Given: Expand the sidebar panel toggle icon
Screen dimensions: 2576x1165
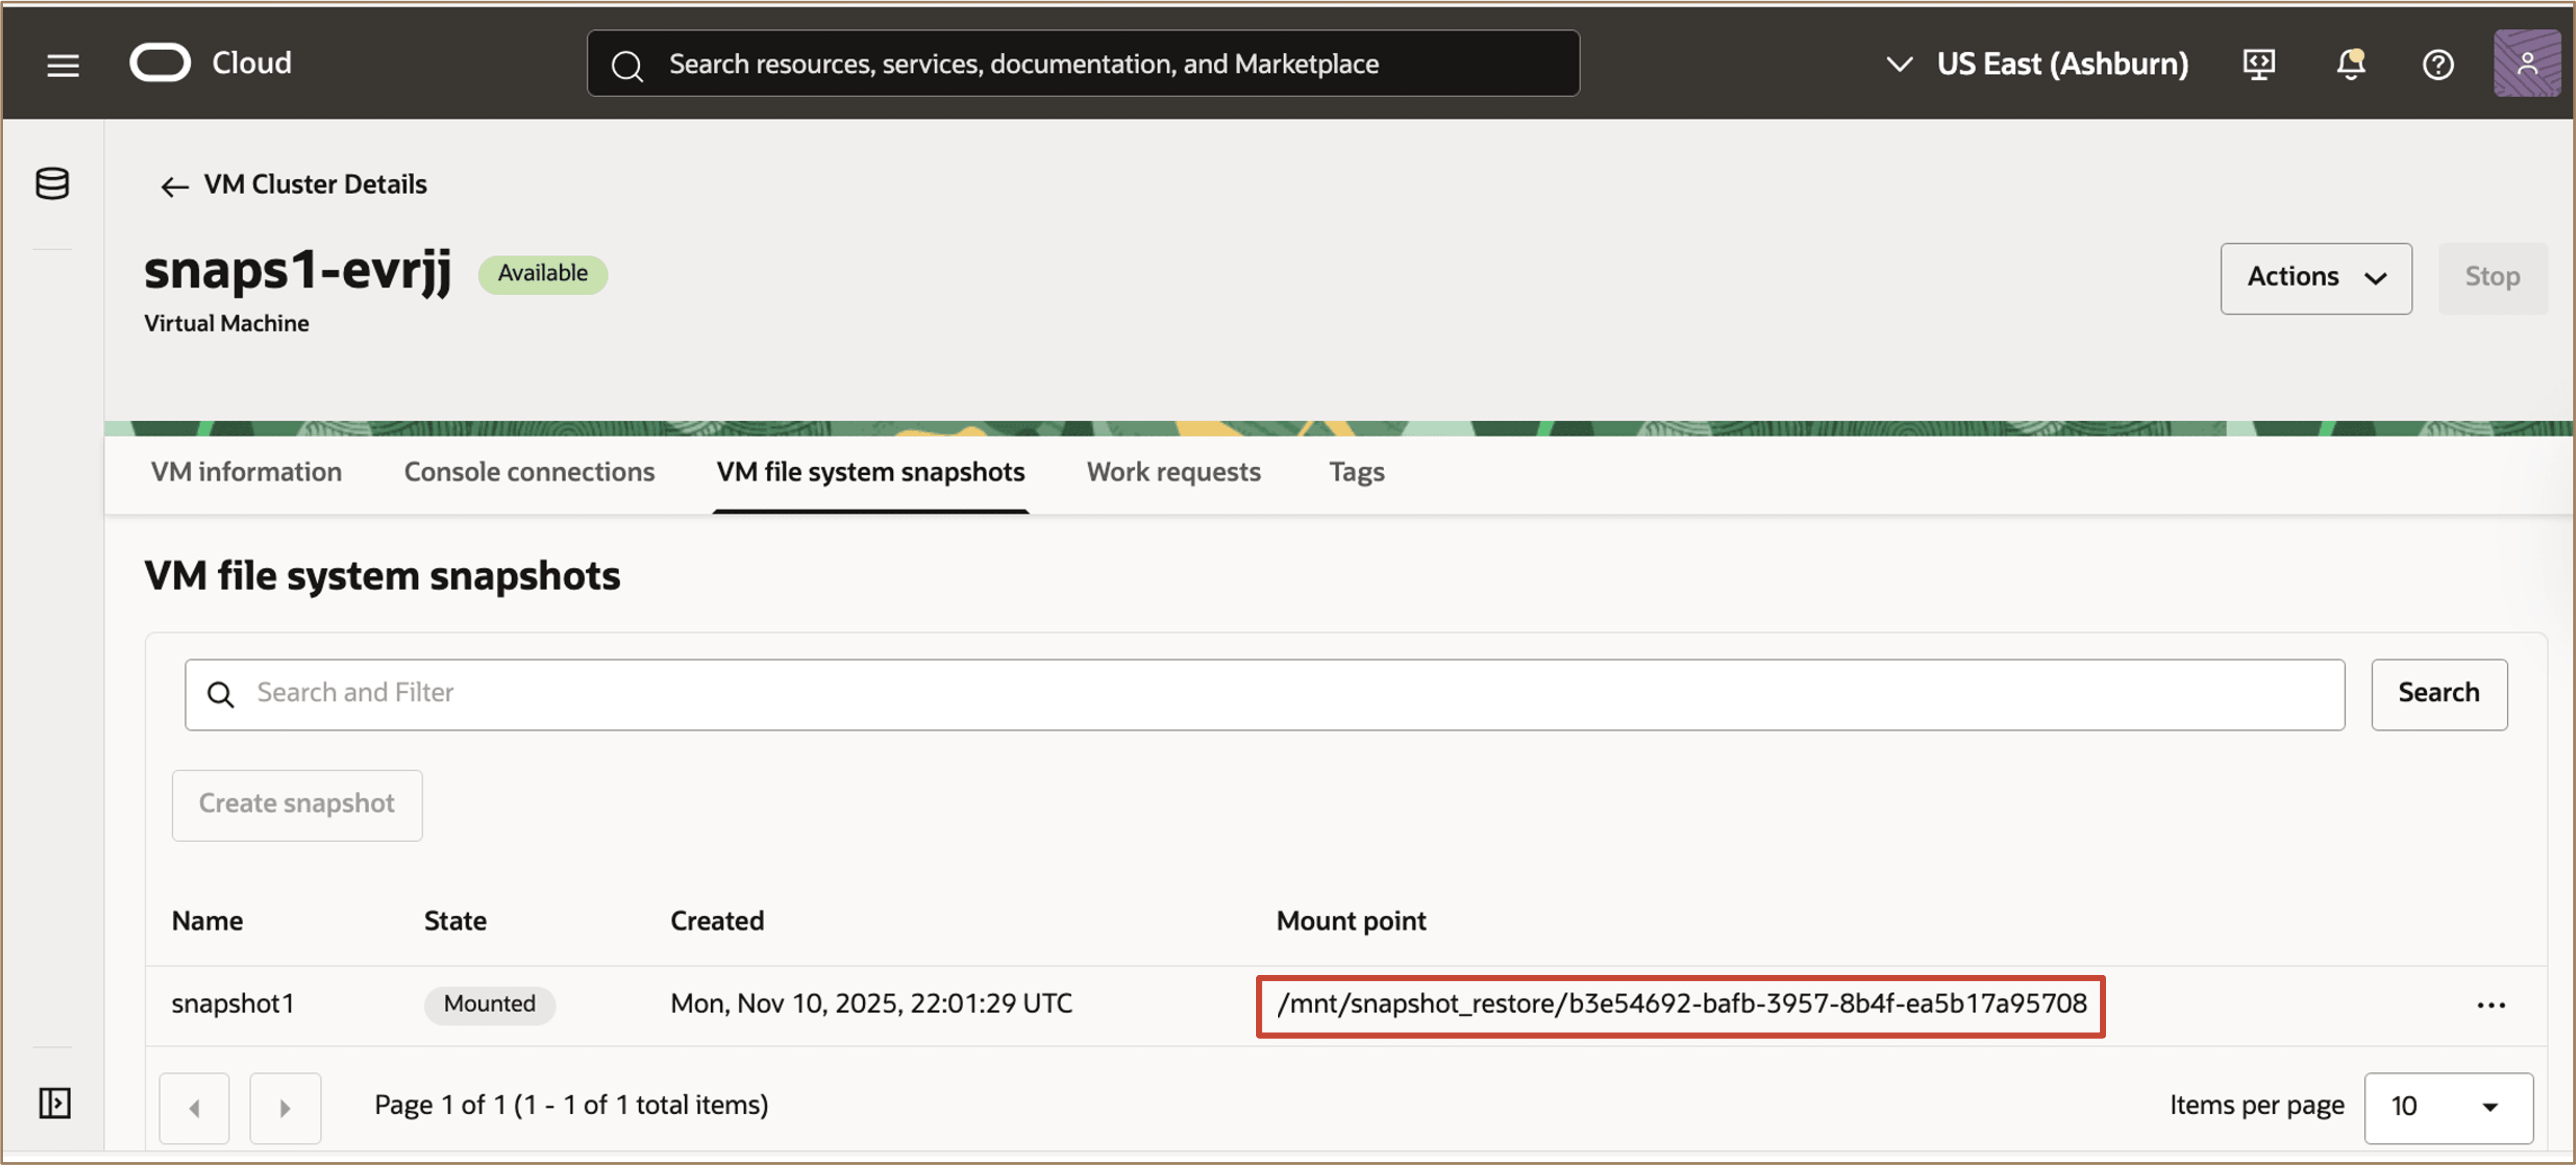Looking at the screenshot, I should (54, 1103).
